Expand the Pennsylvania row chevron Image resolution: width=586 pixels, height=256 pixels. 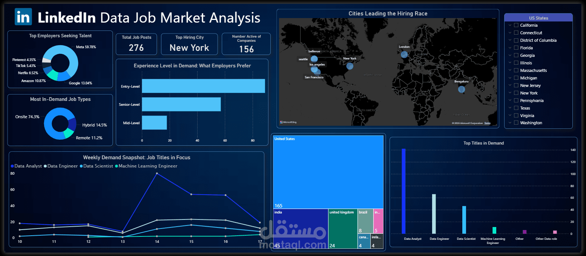[510, 101]
